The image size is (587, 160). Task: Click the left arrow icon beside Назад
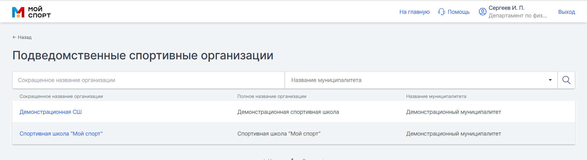pyautogui.click(x=14, y=37)
